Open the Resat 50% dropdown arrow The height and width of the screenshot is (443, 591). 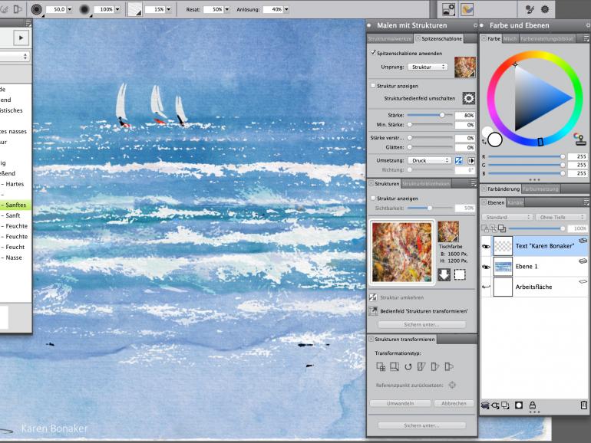[x=227, y=9]
